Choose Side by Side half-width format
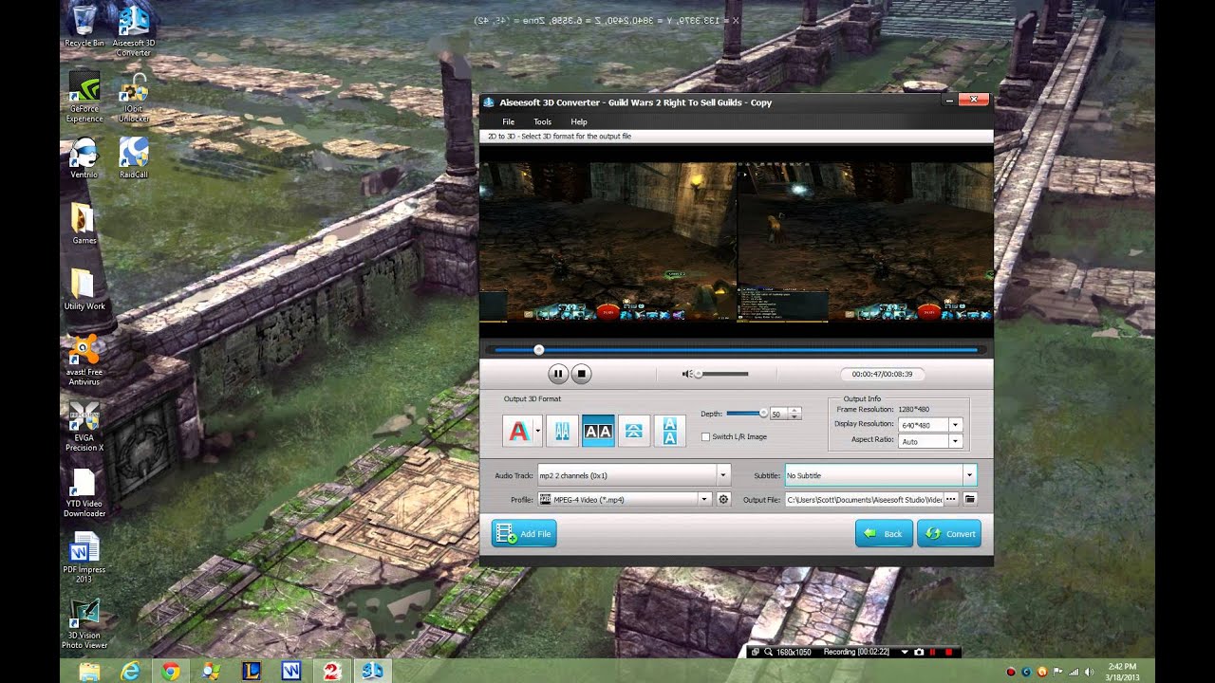Viewport: 1215px width, 683px height. point(562,431)
